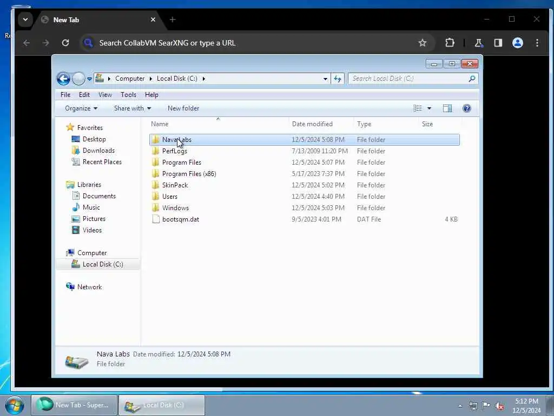This screenshot has width=554, height=416.
Task: Open the browser Labs flask icon
Action: [478, 43]
